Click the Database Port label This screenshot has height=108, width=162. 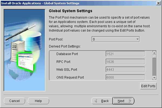[x=67, y=54]
